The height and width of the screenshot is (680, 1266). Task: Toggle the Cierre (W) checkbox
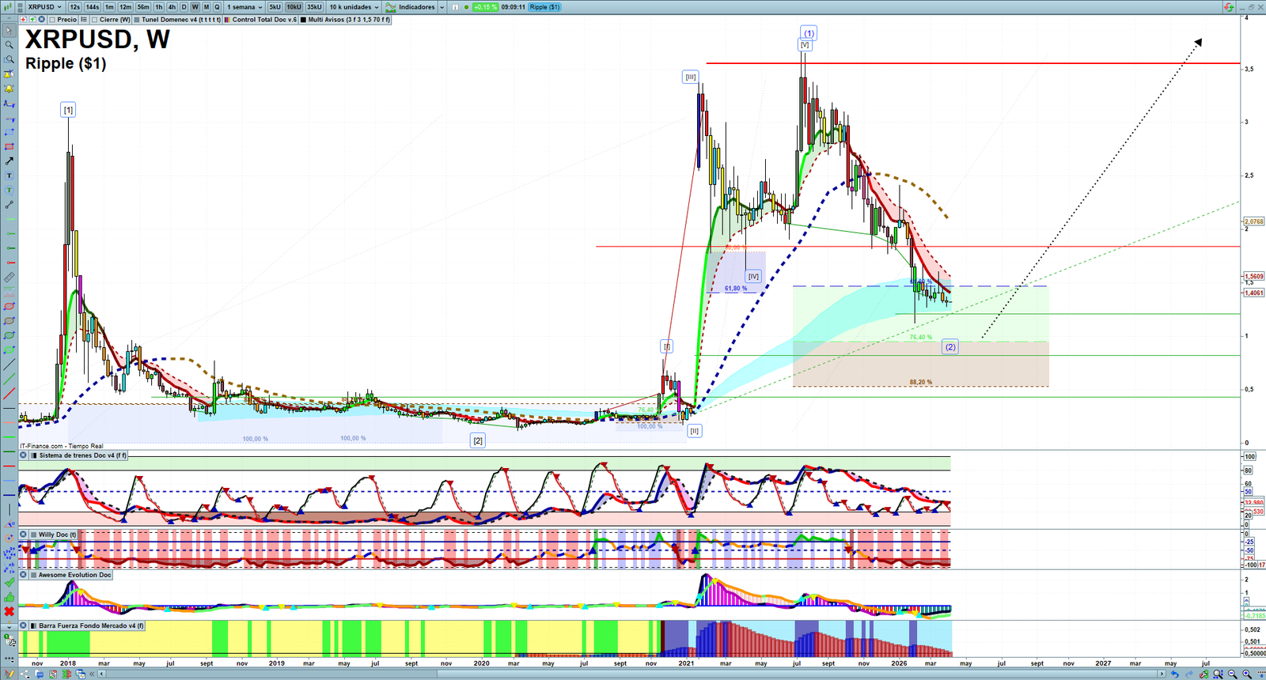tap(95, 20)
